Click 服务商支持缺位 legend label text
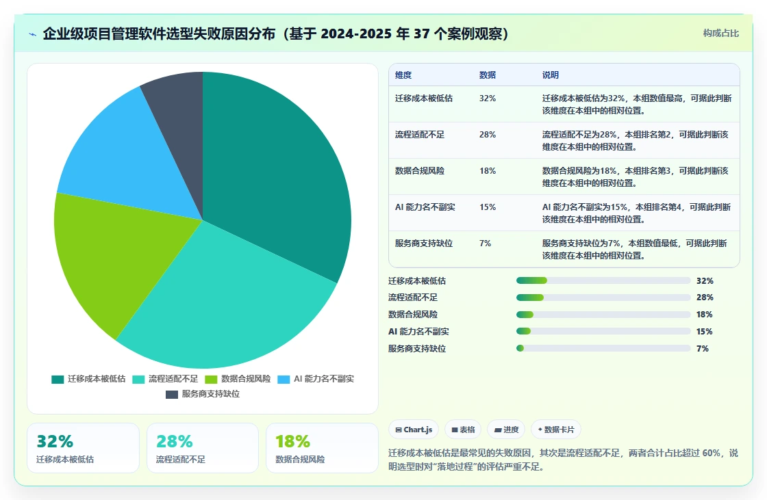The height and width of the screenshot is (500, 767). click(x=211, y=394)
